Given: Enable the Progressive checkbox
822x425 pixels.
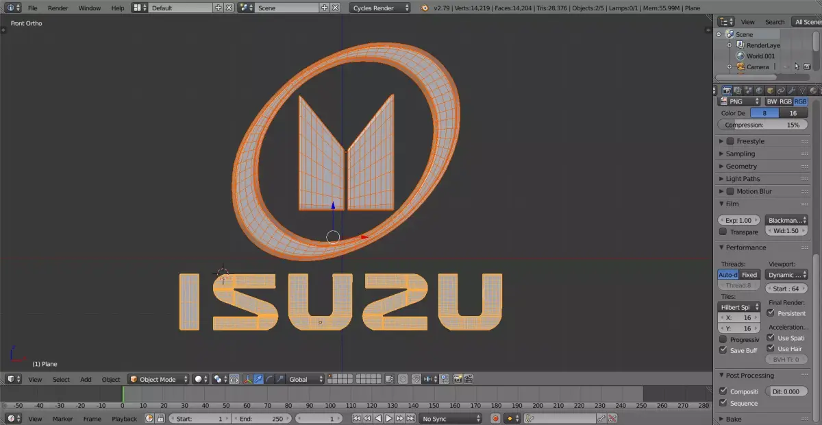Looking at the screenshot, I should coord(723,339).
